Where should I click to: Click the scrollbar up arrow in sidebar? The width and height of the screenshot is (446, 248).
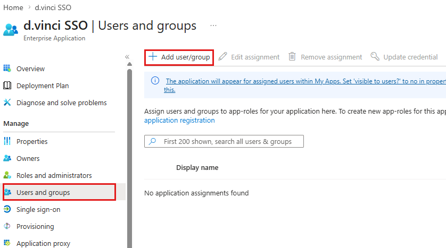(129, 64)
